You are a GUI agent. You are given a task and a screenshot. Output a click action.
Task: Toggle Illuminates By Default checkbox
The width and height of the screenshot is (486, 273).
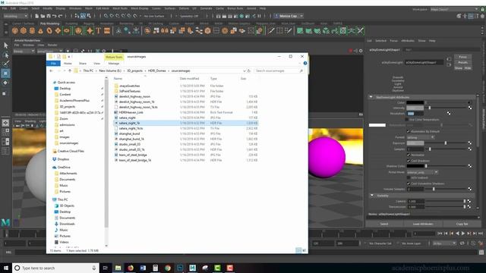(409, 131)
